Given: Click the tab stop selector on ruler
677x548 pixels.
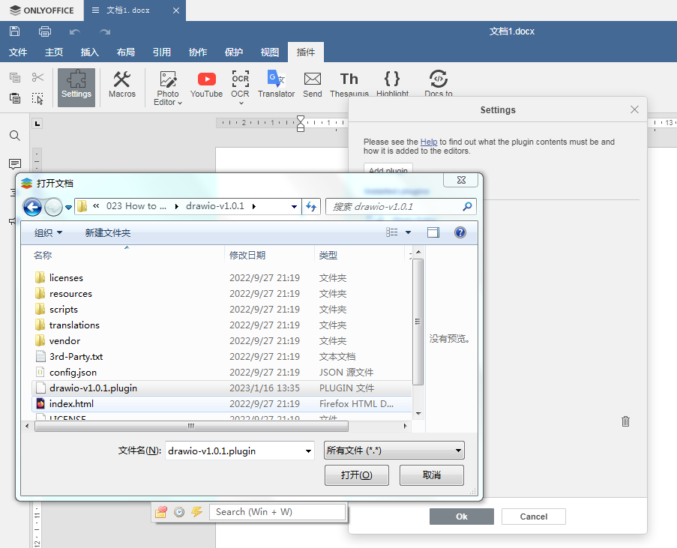Looking at the screenshot, I should (37, 124).
